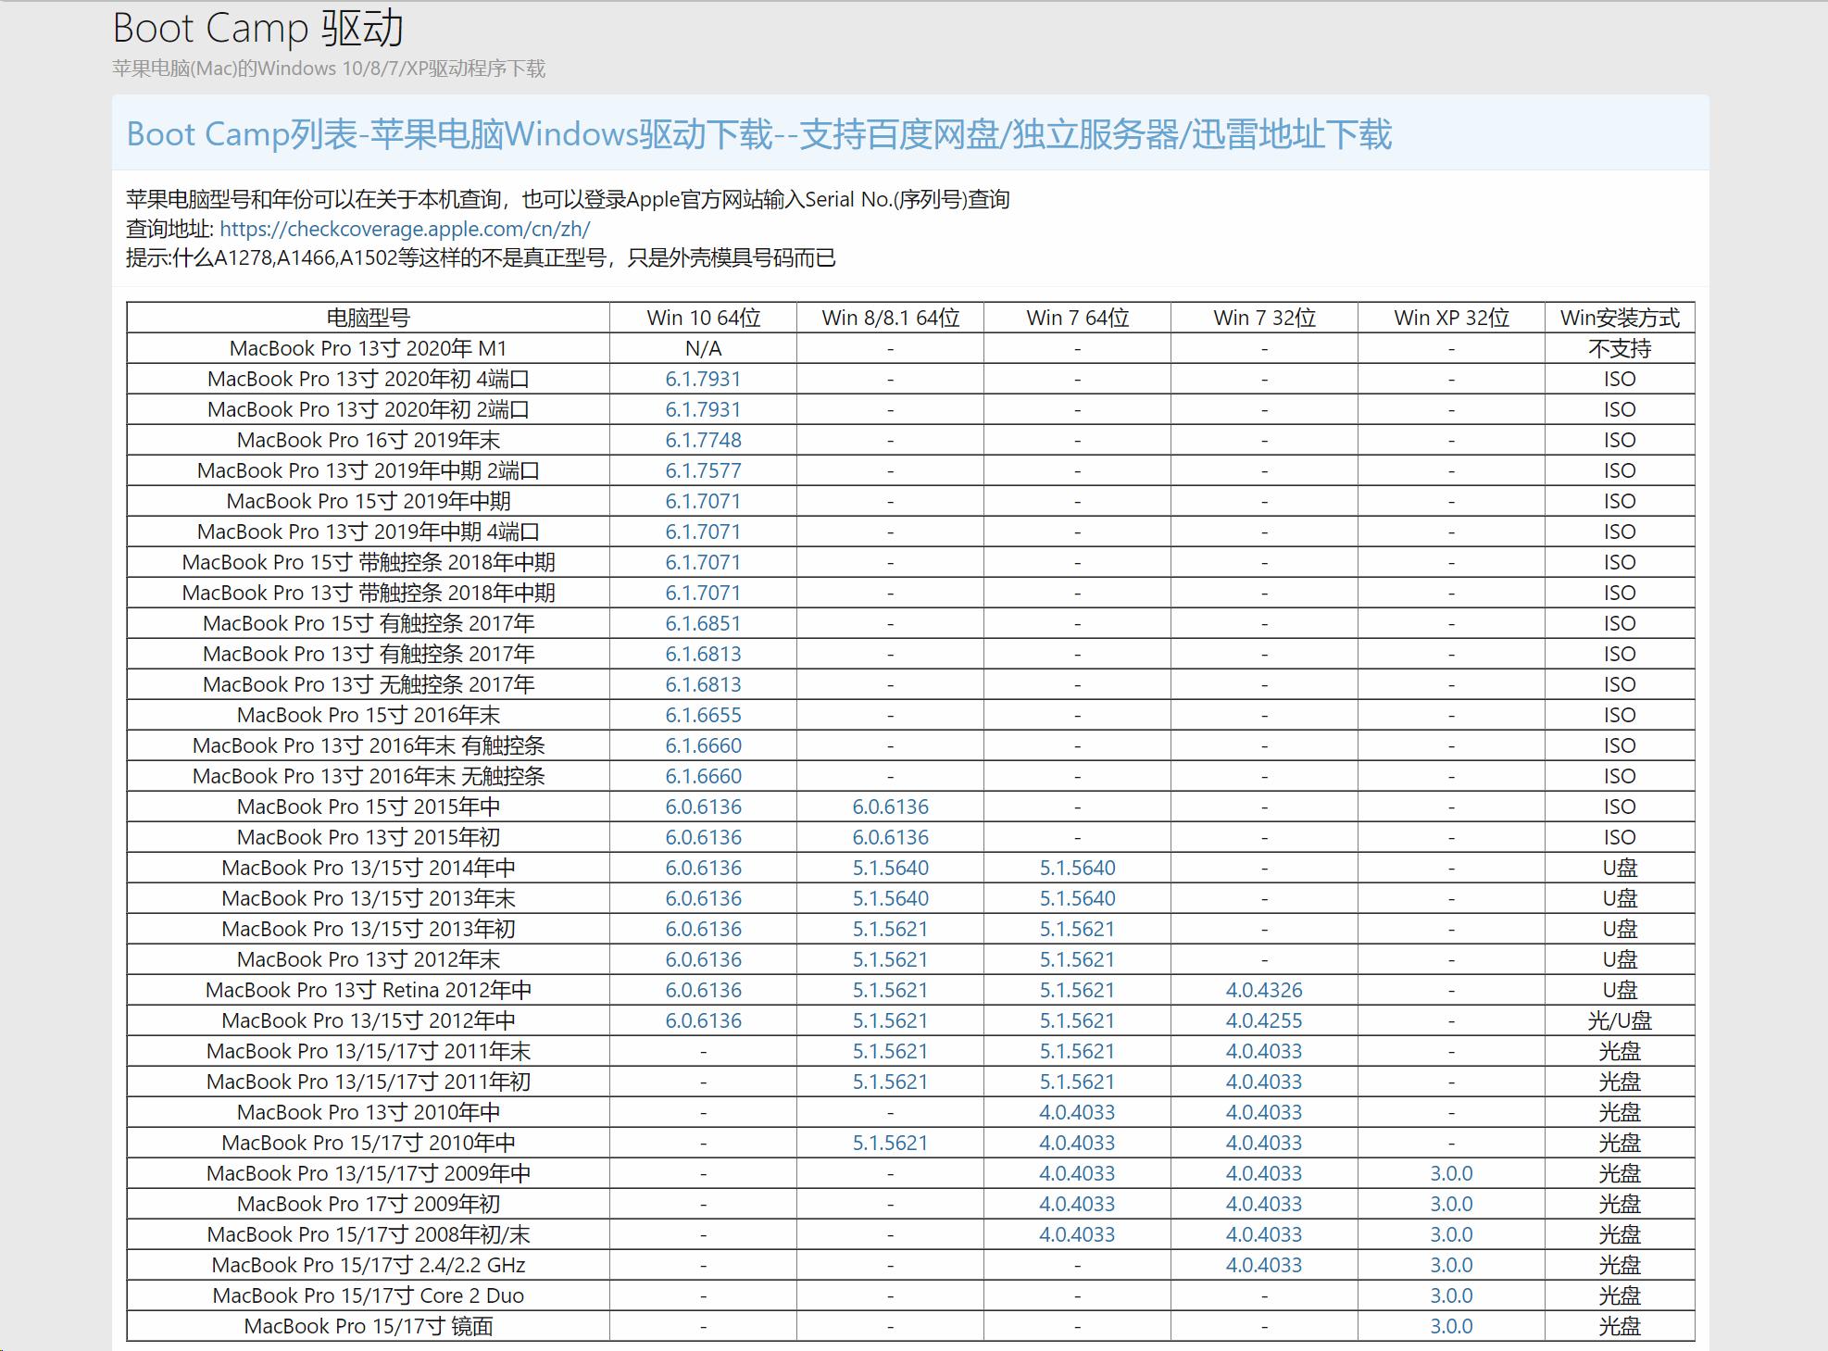This screenshot has height=1351, width=1828.
Task: Download Win XP driver 3.0.0 for MacBook Pro 17寸 2009年初
Action: [1452, 1204]
